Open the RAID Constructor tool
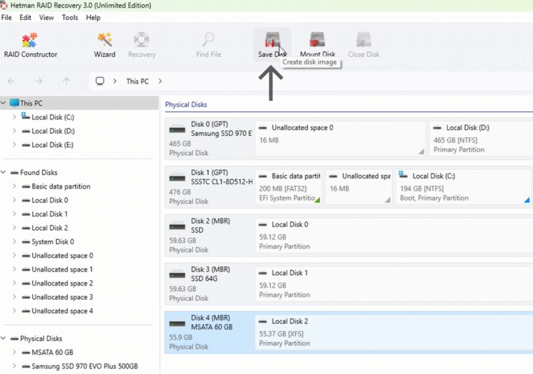Image resolution: width=533 pixels, height=374 pixels. [30, 45]
